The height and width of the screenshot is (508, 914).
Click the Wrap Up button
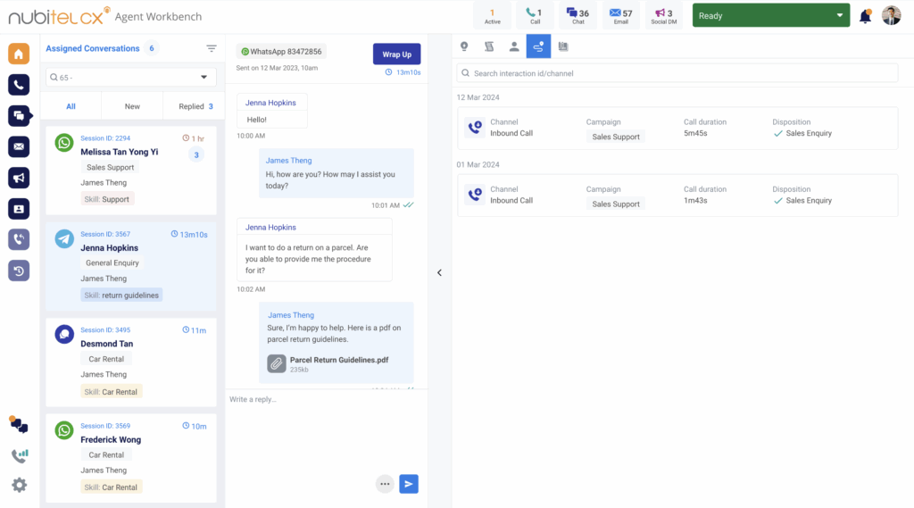tap(397, 54)
